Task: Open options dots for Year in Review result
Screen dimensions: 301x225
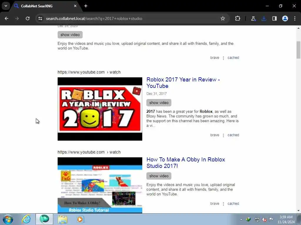Action: coord(223,135)
